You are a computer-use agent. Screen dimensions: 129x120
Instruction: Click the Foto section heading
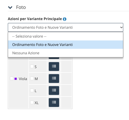pyautogui.click(x=21, y=7)
